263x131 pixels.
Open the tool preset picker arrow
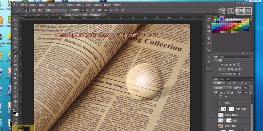21,10
